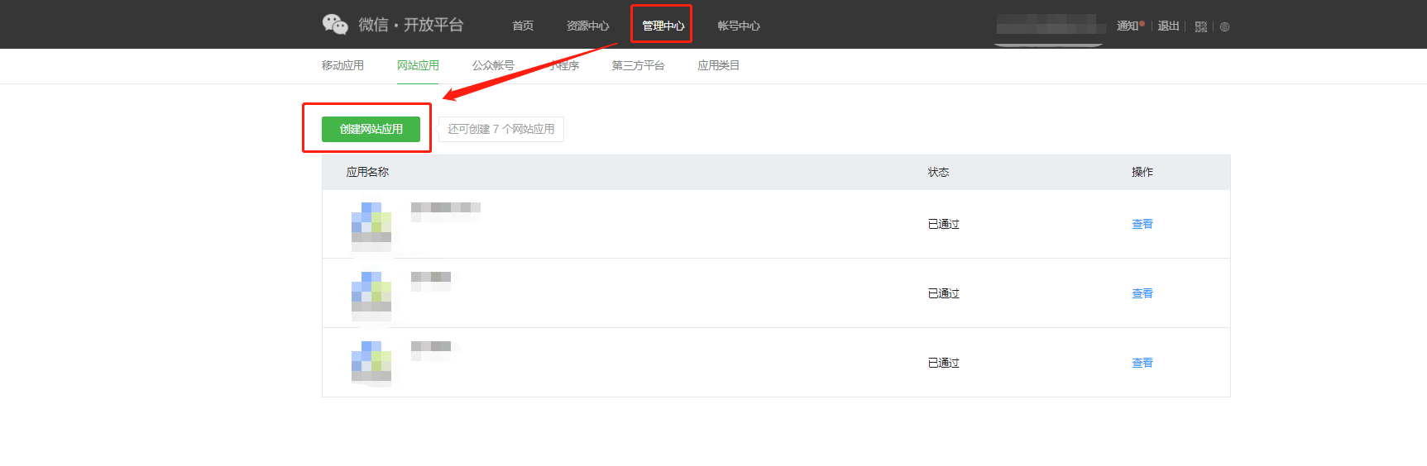Viewport: 1427px width, 466px height.
Task: Click the blurred account name in header
Action: point(1051,24)
